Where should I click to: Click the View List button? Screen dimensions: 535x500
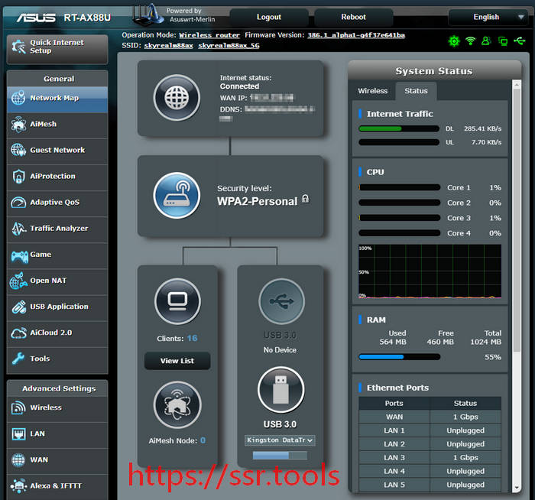(x=177, y=361)
